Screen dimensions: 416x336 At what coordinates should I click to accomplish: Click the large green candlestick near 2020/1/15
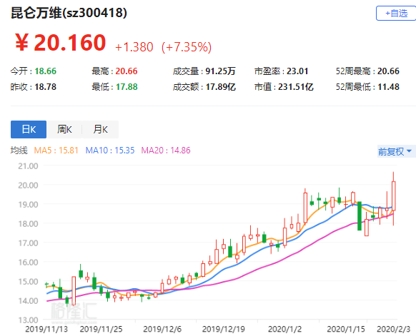(360, 216)
